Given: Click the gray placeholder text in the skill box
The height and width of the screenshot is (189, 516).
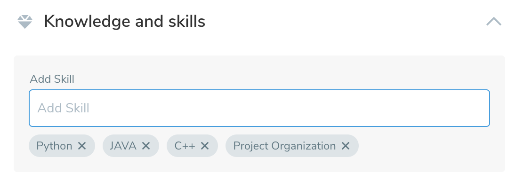Looking at the screenshot, I should [64, 108].
